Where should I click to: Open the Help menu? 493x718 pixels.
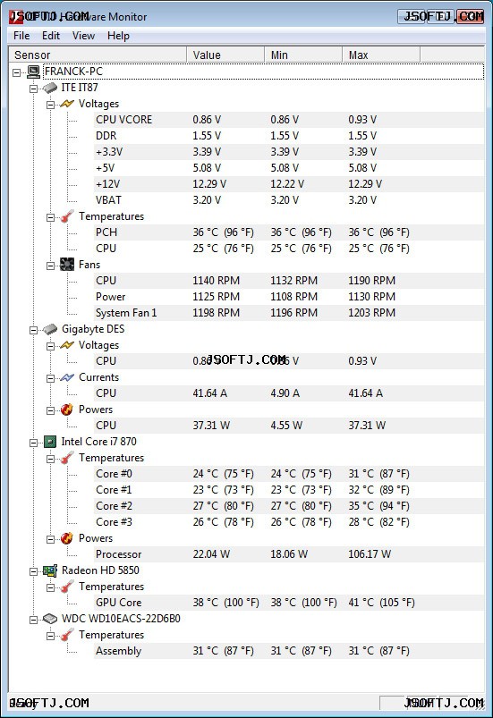(118, 36)
